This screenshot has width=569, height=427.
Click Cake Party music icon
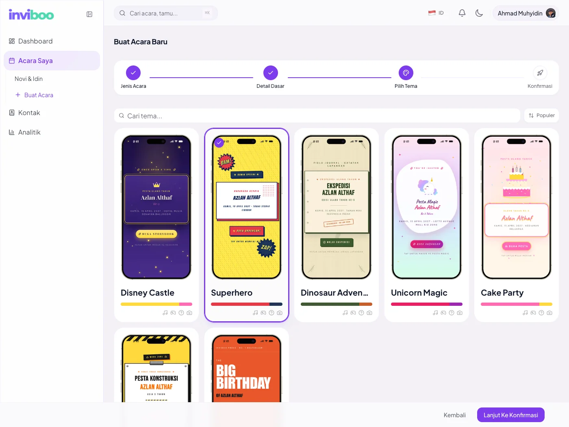(x=525, y=313)
